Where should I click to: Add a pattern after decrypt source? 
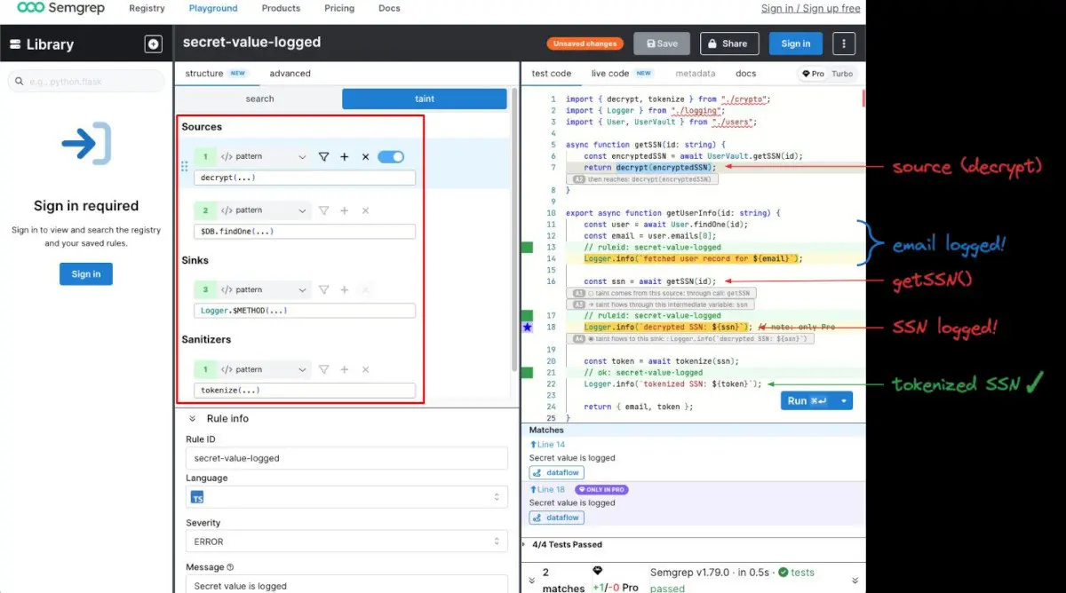345,156
